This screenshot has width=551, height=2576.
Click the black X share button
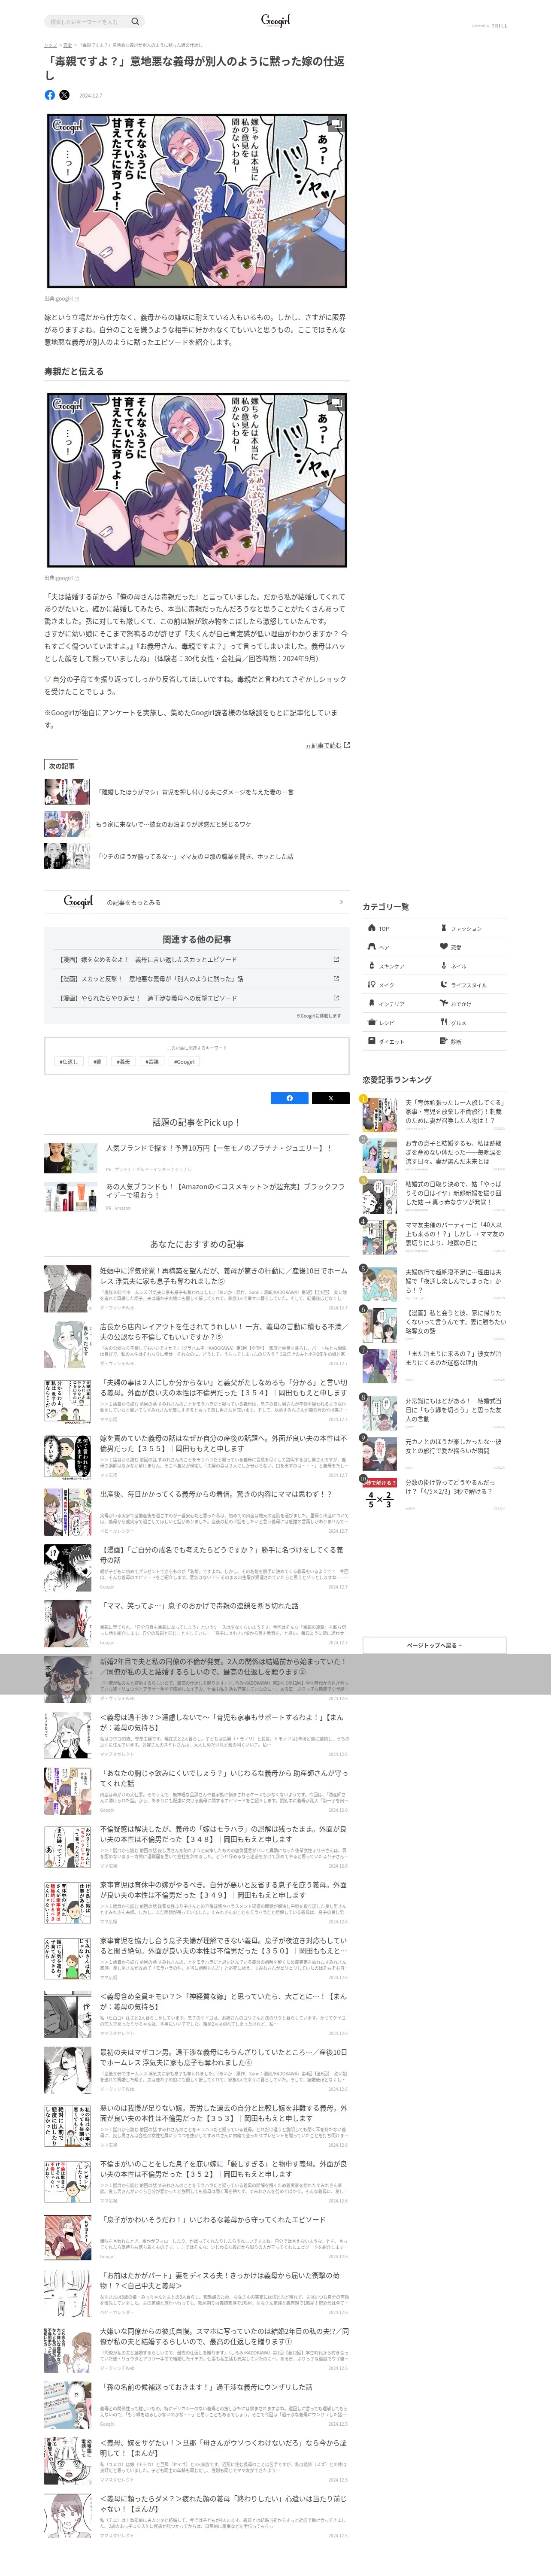(330, 1098)
